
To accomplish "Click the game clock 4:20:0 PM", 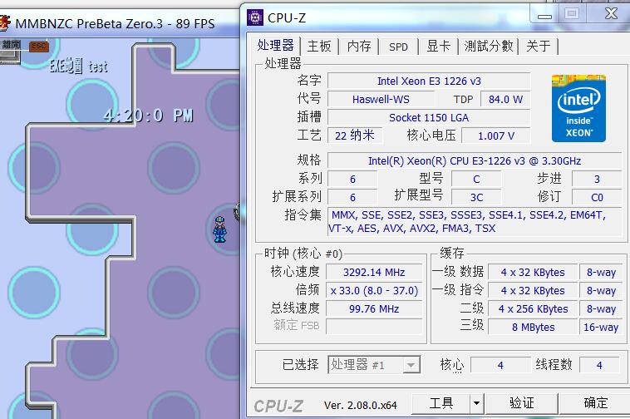I will (x=148, y=116).
